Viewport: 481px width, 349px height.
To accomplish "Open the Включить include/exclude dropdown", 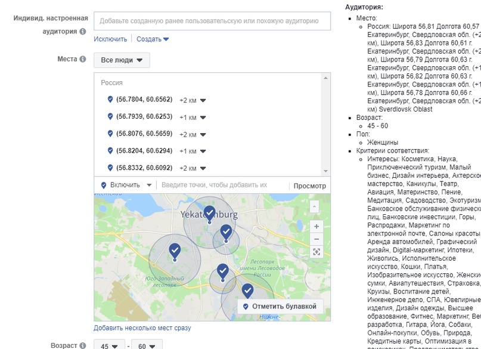I will (126, 185).
